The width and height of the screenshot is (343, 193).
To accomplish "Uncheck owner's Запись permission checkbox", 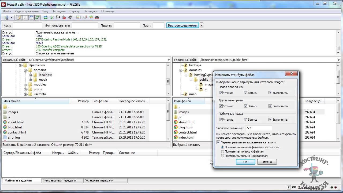I will coord(245,93).
